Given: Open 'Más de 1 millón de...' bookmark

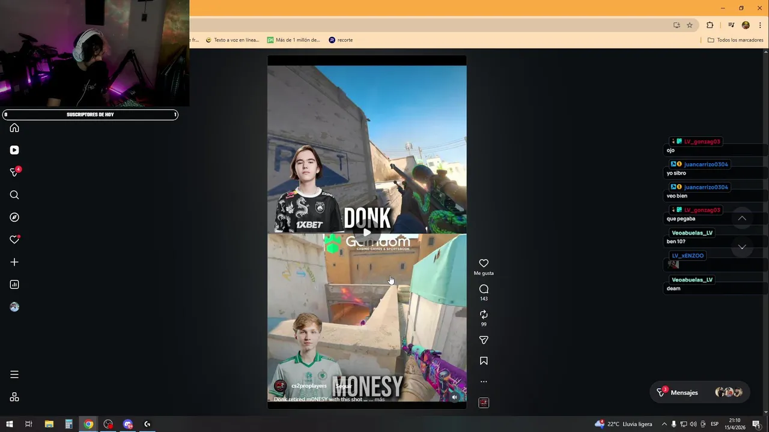Looking at the screenshot, I should (294, 40).
